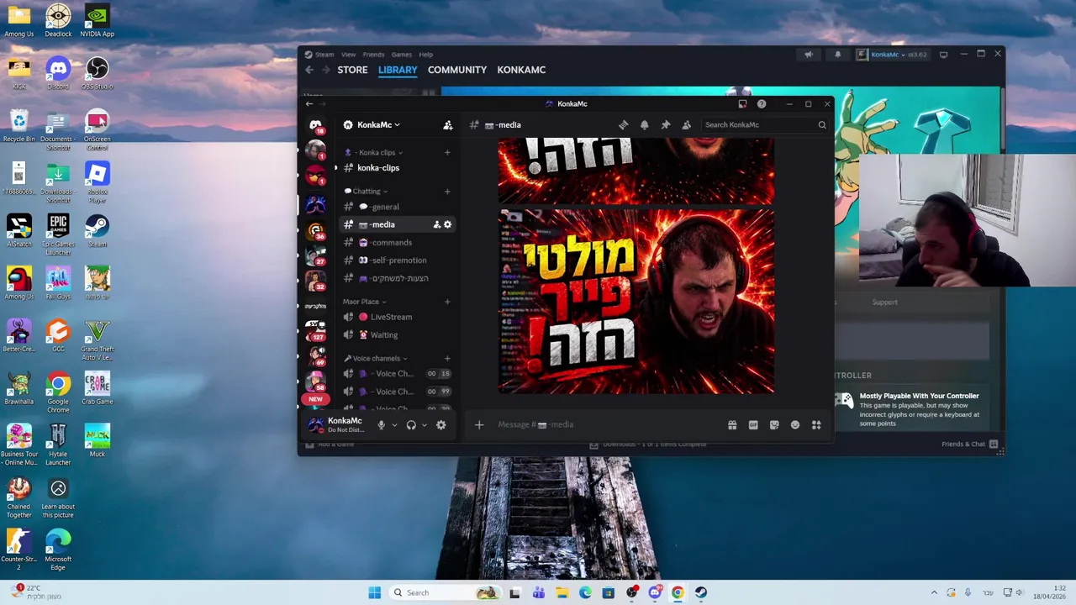Image resolution: width=1076 pixels, height=605 pixels.
Task: Open output device options arrow beside headphones
Action: tap(424, 425)
